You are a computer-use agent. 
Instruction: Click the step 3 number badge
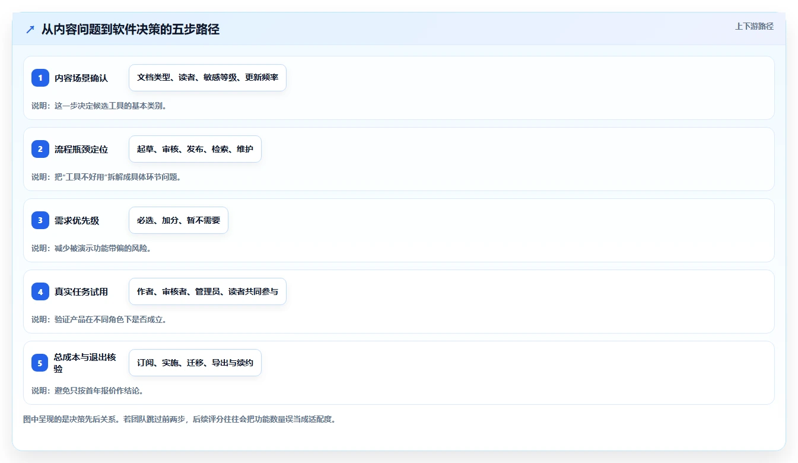click(x=40, y=220)
